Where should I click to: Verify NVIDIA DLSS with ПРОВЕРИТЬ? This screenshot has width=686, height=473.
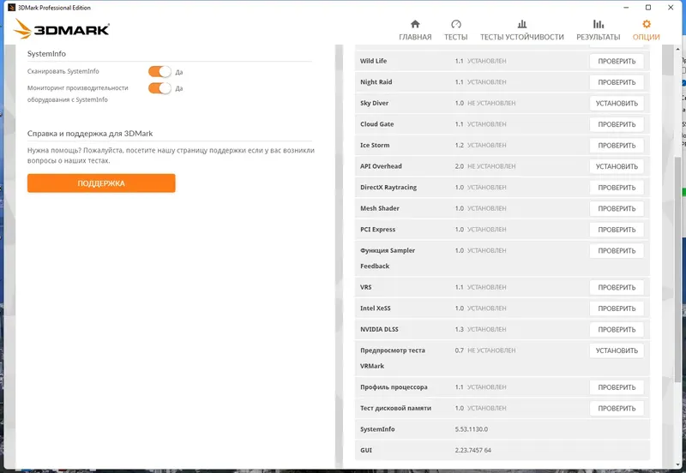[617, 329]
